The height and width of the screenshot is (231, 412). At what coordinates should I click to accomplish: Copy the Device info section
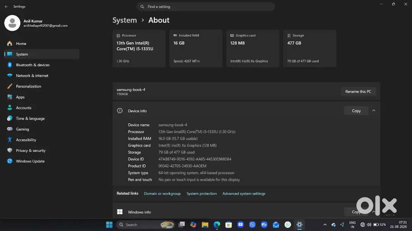(x=356, y=111)
